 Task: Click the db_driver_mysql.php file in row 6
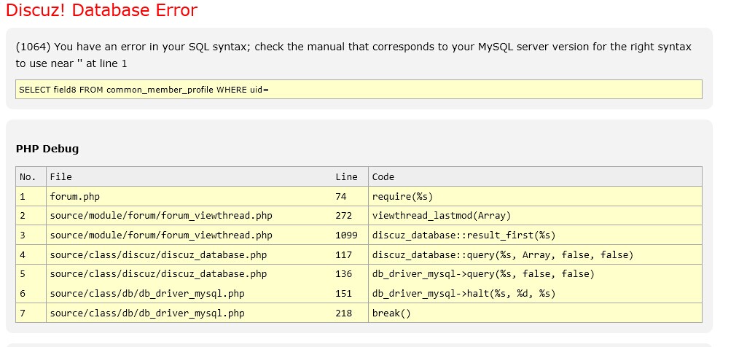coord(146,294)
